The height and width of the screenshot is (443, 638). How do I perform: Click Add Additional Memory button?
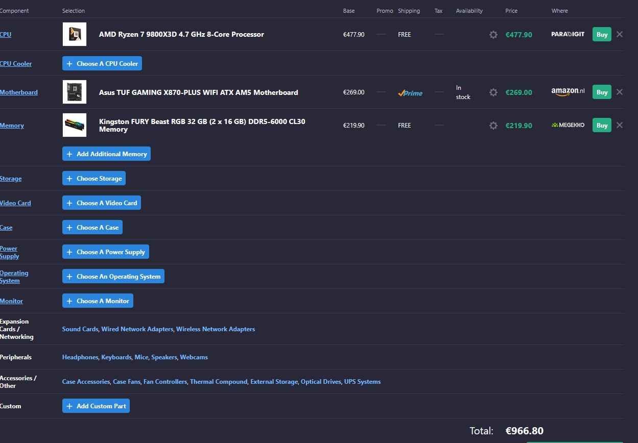click(x=106, y=154)
